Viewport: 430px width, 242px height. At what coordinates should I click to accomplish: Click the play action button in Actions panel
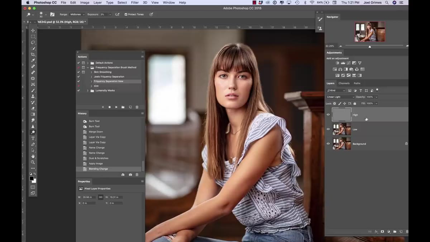point(116,107)
